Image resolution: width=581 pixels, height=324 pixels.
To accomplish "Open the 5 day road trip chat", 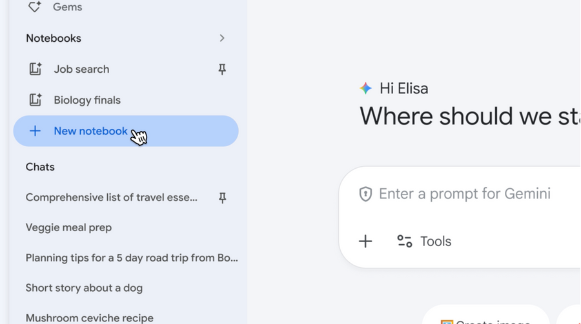I will tap(132, 258).
